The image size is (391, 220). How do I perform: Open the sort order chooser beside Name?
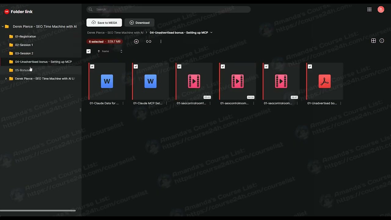(121, 51)
